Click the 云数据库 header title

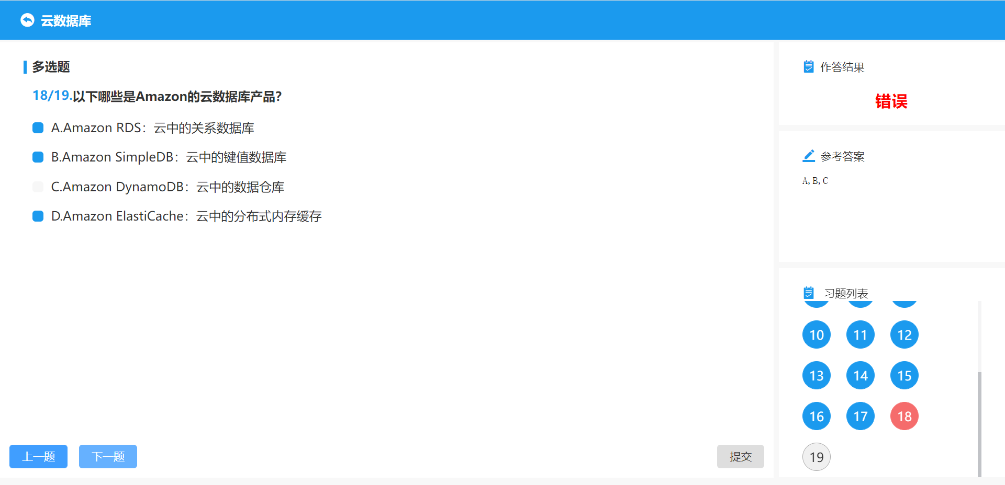(66, 20)
